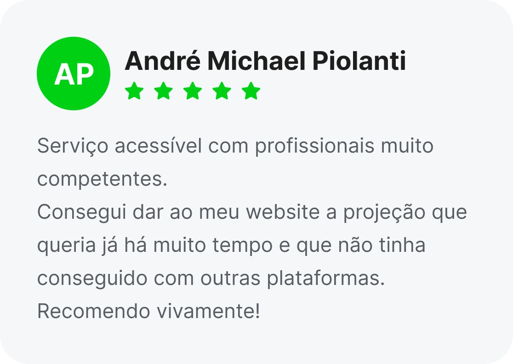Click the word tempo in review
Viewport: 513px width, 364px height.
[242, 246]
